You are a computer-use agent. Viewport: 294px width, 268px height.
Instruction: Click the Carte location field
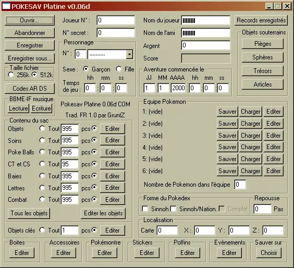[167, 230]
